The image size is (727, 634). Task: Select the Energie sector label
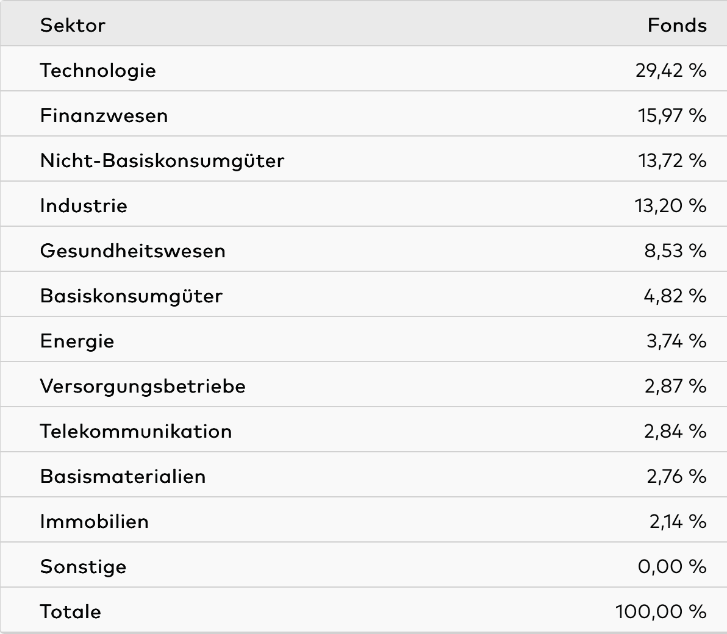pos(77,341)
